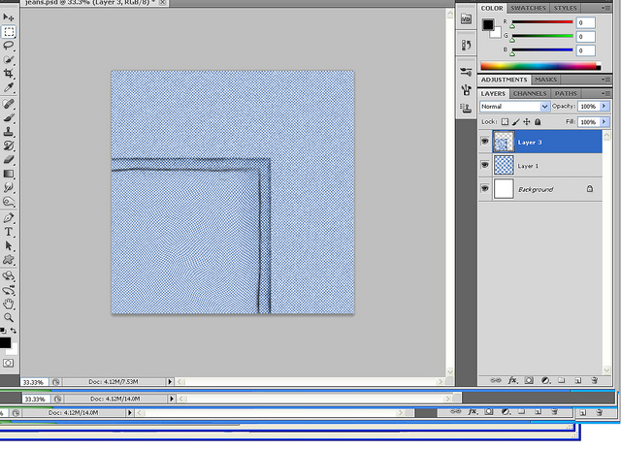Hide Layer 1 using its eye icon
Image resolution: width=621 pixels, height=450 pixels.
coord(485,165)
